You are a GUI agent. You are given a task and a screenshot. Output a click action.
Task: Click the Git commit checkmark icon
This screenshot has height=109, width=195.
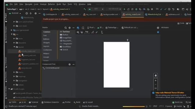point(165,9)
